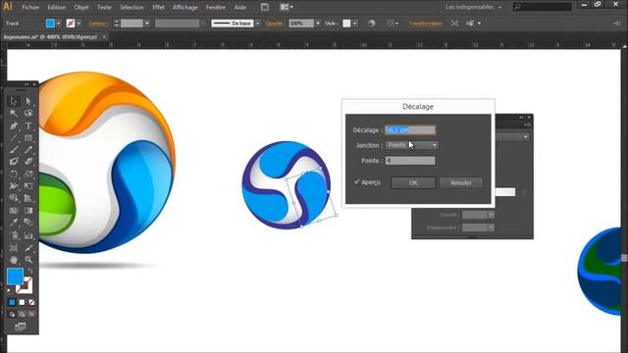The image size is (628, 353).
Task: Enable Draw Behind mode
Action: tap(22, 314)
